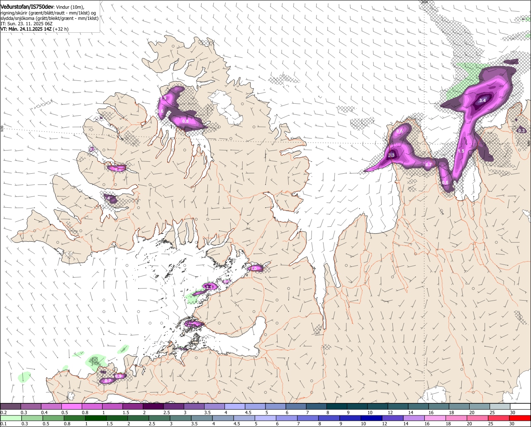Click the '(+32 h)' forecast offset text

coord(61,29)
